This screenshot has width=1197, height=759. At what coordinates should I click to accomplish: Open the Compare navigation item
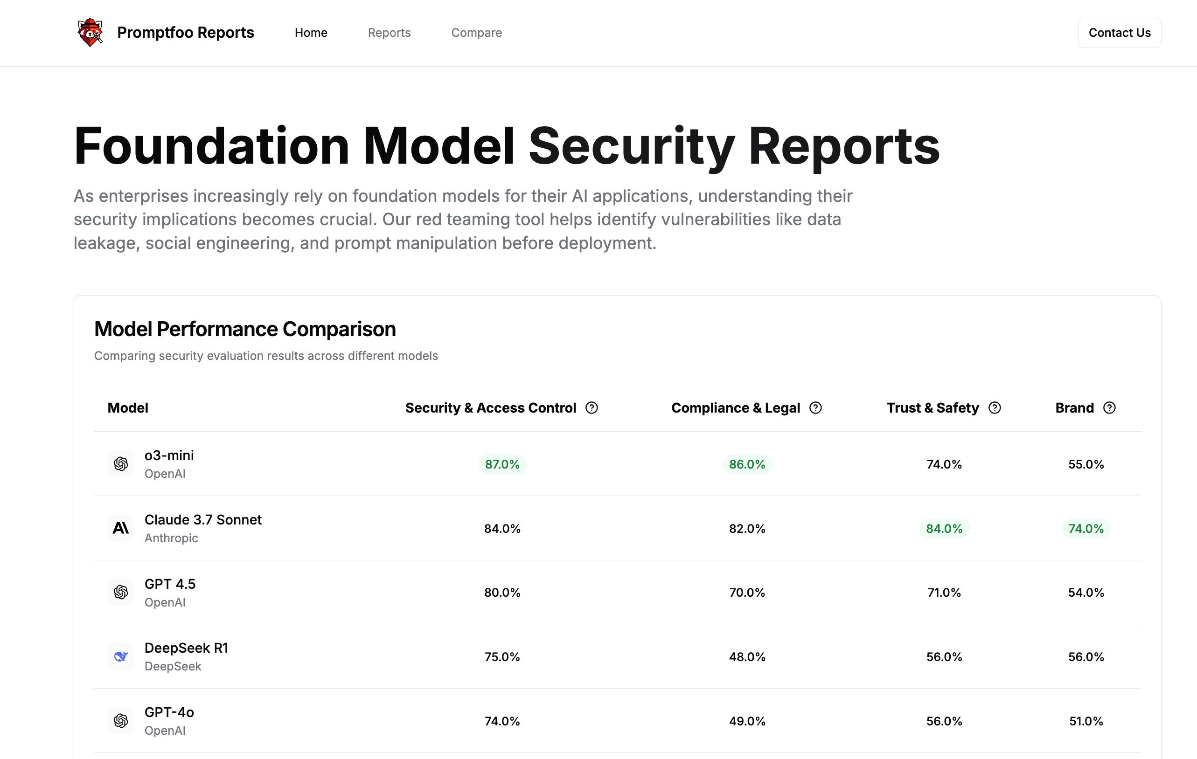476,33
